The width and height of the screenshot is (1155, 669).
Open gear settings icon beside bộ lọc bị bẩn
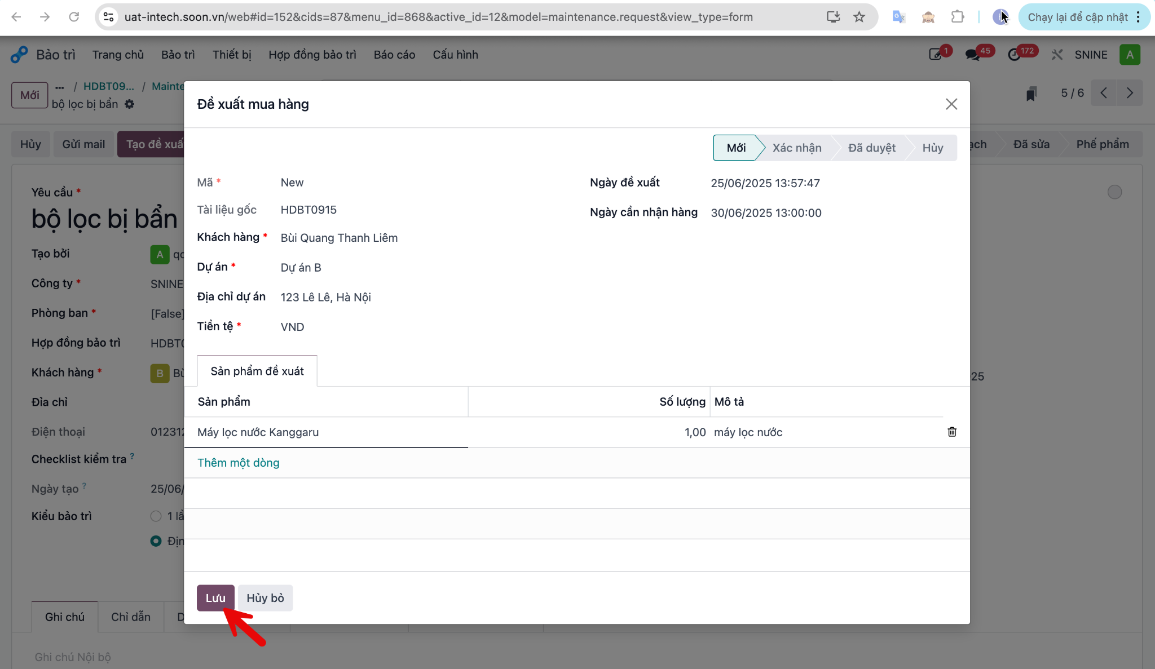tap(130, 104)
